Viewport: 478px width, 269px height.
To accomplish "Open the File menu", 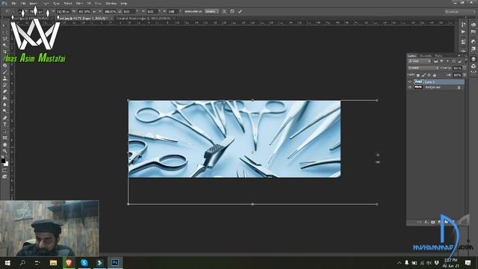I will click(14, 3).
